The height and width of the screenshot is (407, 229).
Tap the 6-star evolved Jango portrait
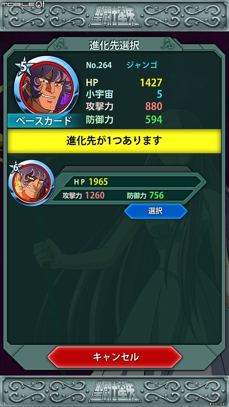[x=32, y=183]
